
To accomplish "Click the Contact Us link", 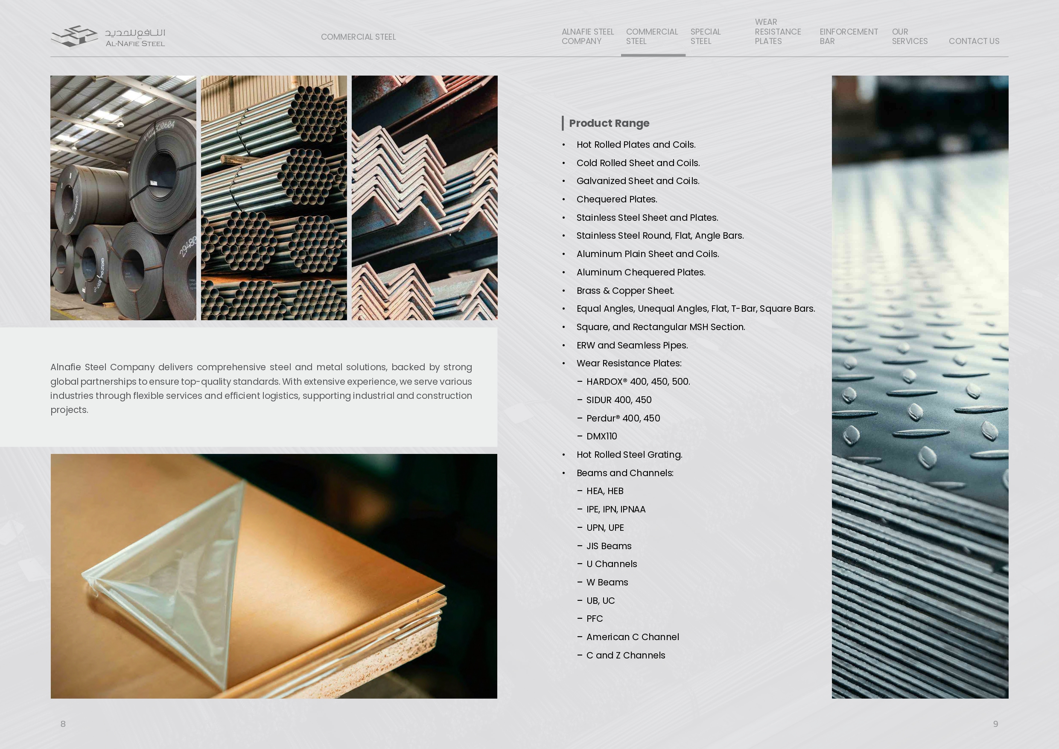I will [x=974, y=41].
